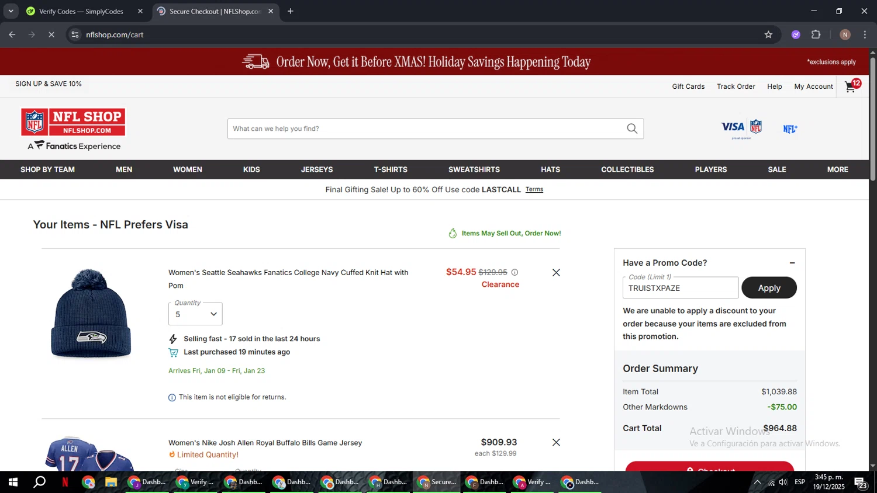Viewport: 877px width, 493px height.
Task: Open the T-SHIRTS navigation menu
Action: [x=391, y=169]
